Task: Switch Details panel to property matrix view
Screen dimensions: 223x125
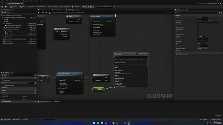Action: coord(220,12)
